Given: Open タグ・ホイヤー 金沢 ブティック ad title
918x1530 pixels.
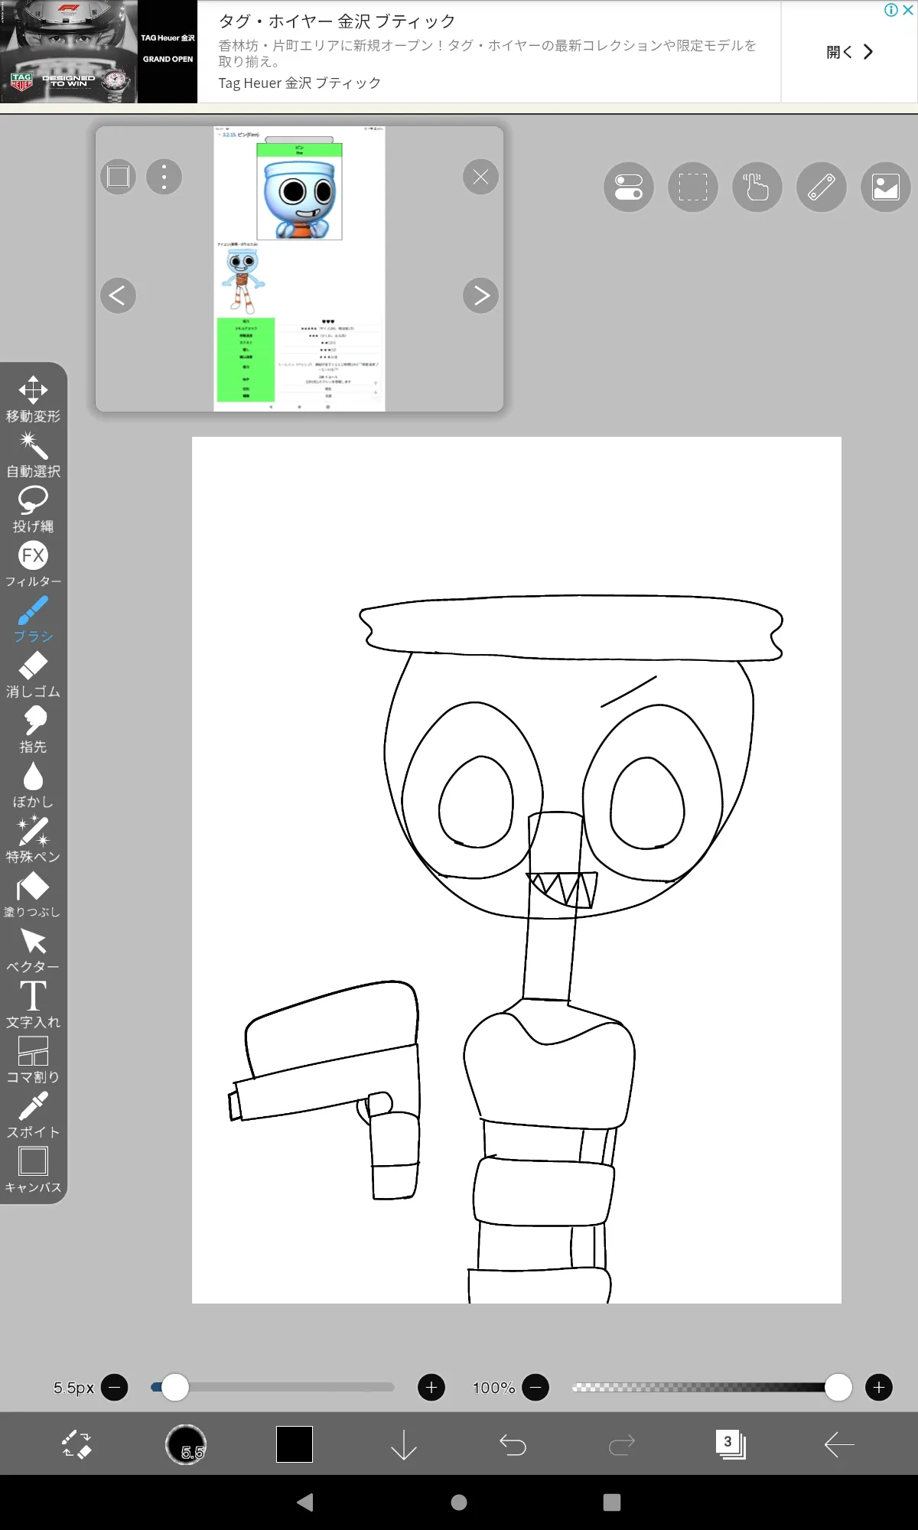Looking at the screenshot, I should 337,21.
